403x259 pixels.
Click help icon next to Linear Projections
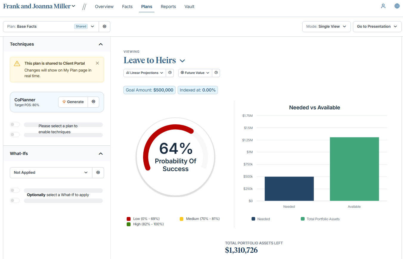click(170, 73)
